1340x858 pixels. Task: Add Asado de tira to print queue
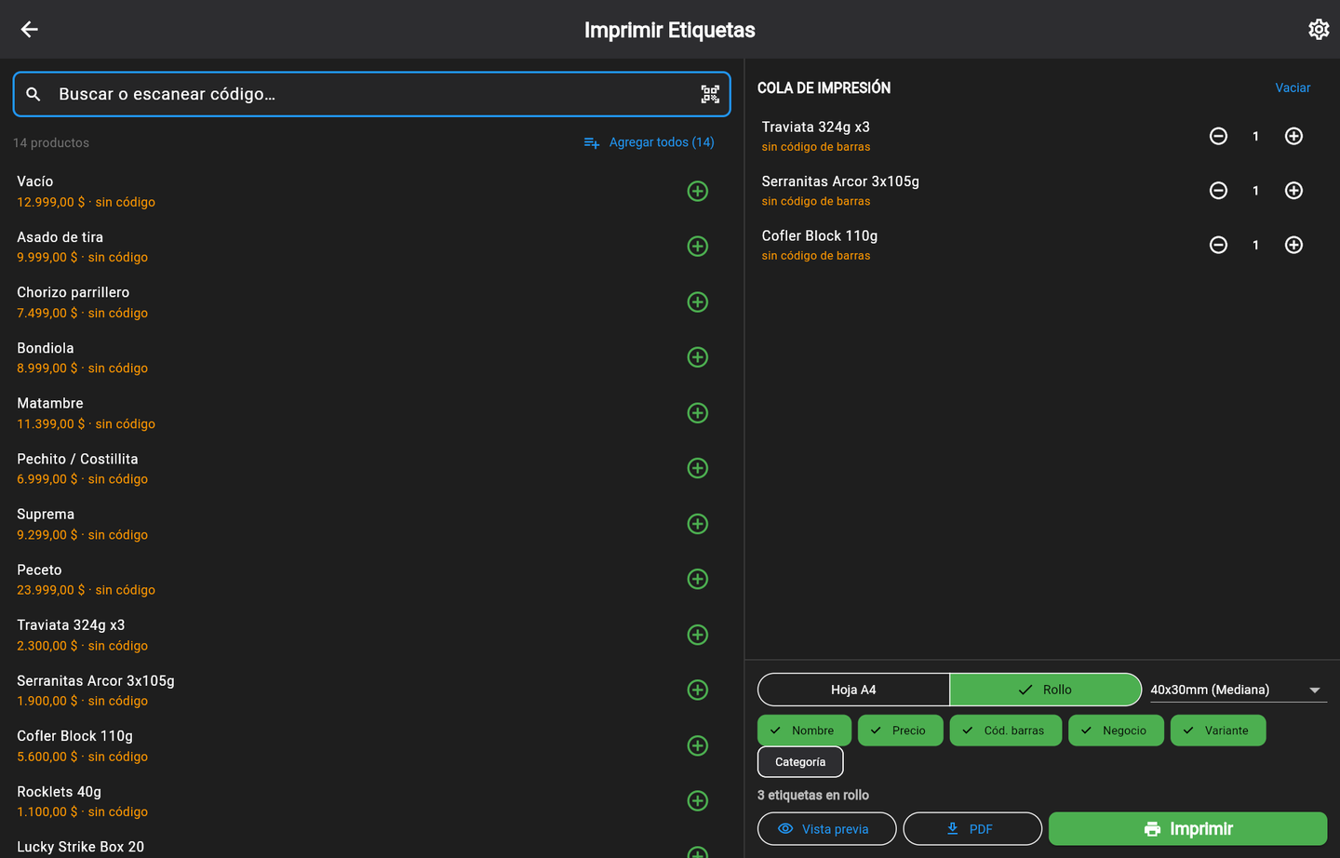tap(698, 247)
